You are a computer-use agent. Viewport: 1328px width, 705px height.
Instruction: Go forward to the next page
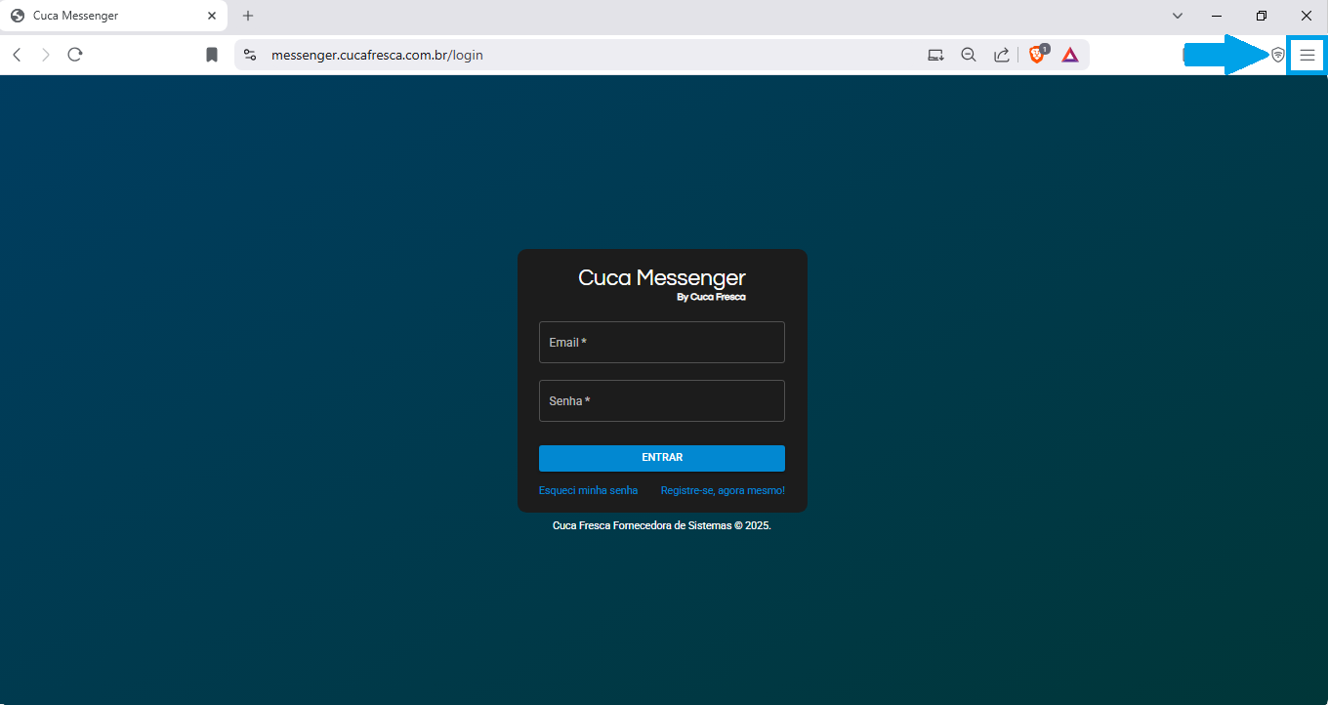[x=46, y=55]
